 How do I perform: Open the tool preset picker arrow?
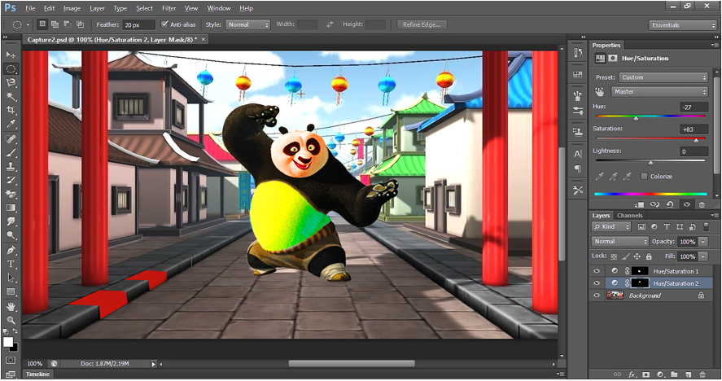(28, 25)
